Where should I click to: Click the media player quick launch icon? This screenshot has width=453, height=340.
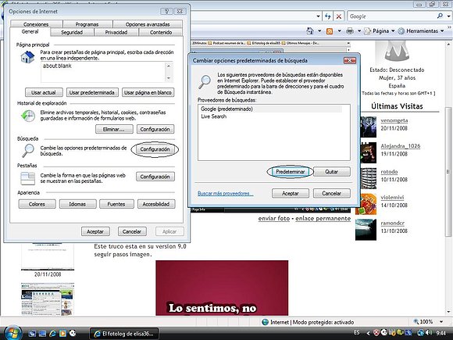click(x=62, y=333)
